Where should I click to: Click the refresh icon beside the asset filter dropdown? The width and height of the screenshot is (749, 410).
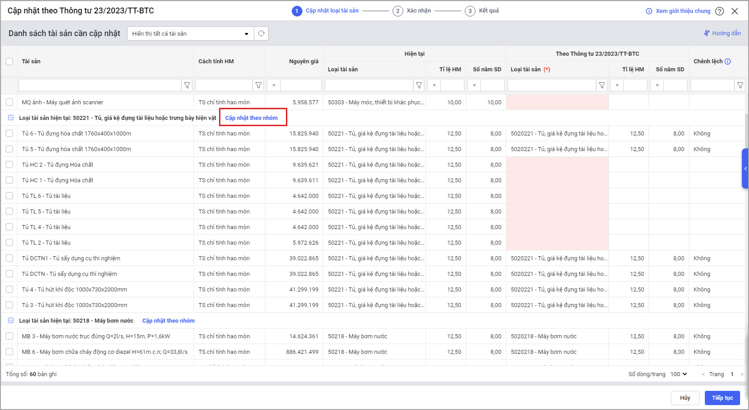tap(261, 33)
